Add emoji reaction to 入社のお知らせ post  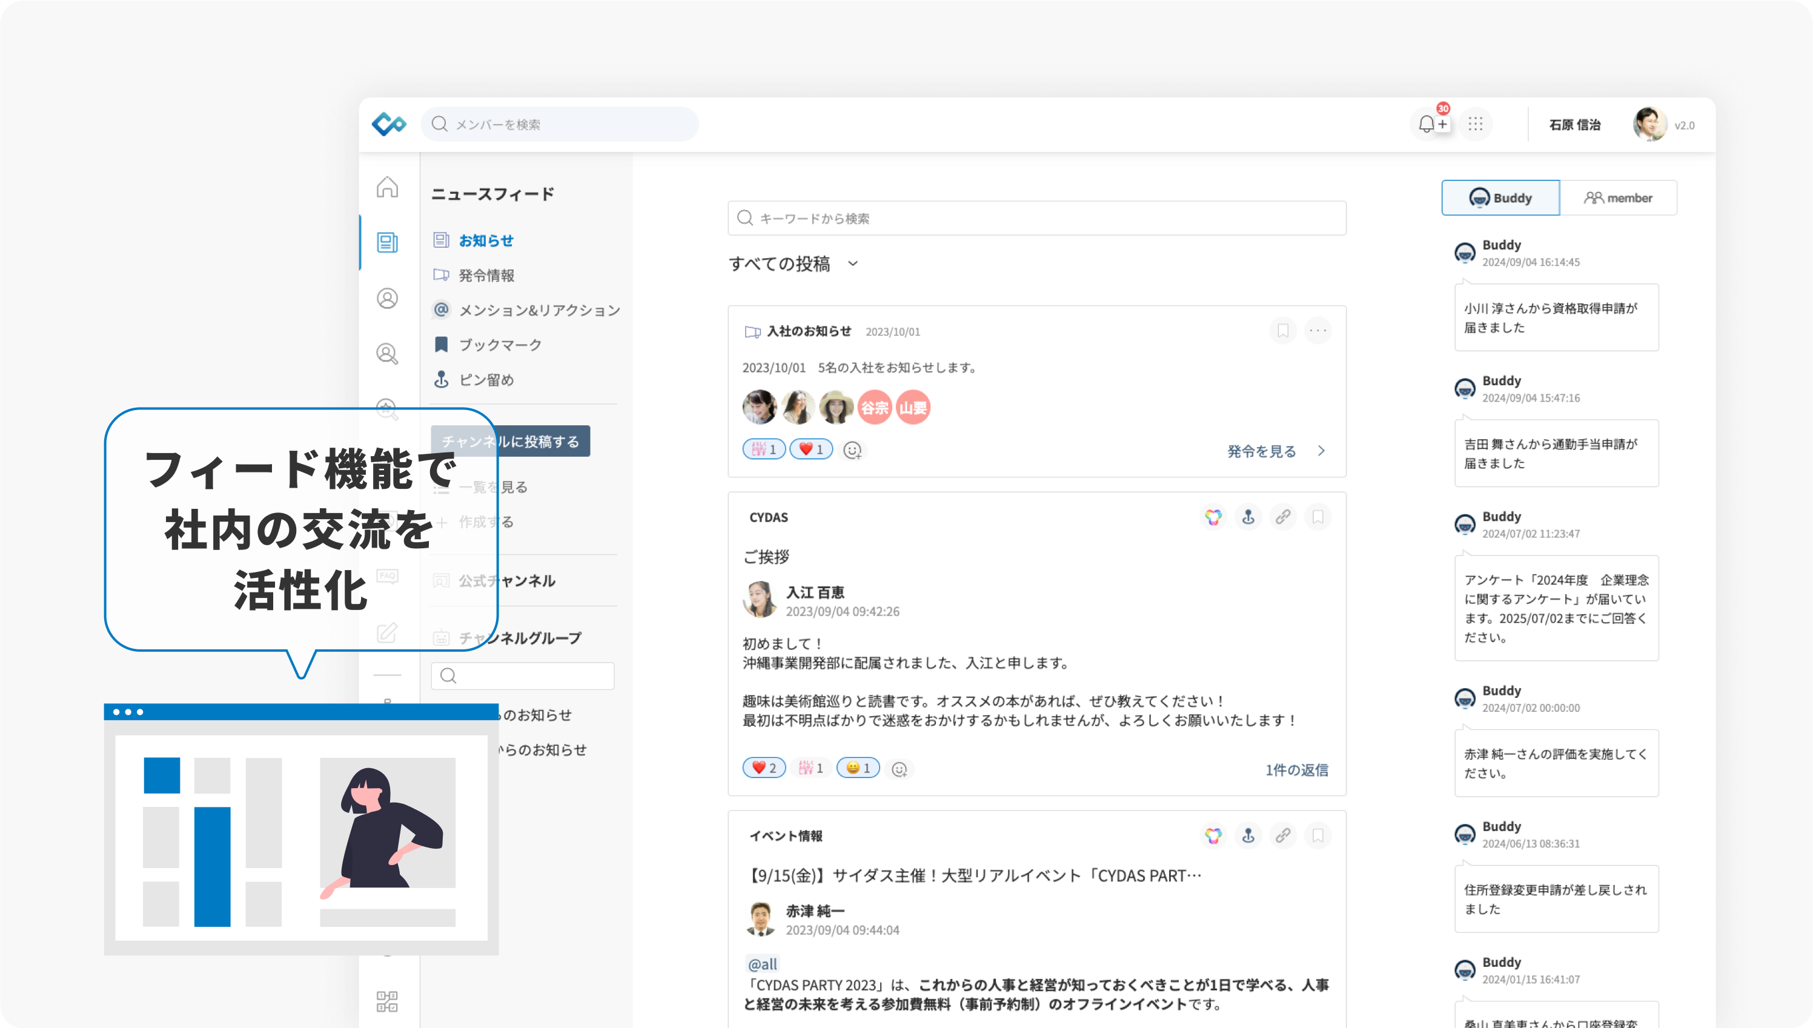pyautogui.click(x=853, y=449)
